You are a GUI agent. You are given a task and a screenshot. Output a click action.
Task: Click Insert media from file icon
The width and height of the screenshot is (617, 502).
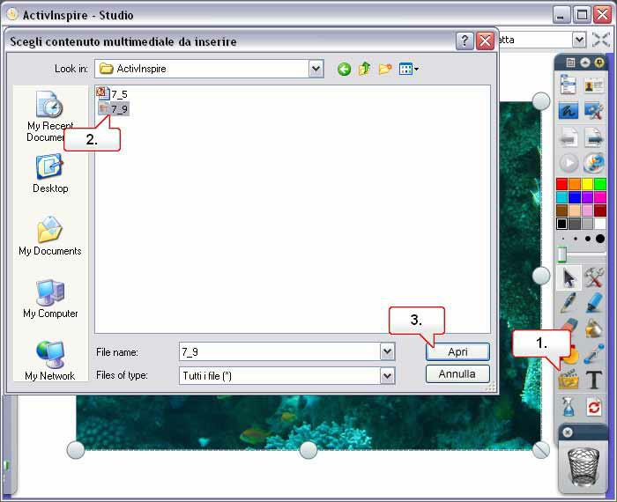tap(569, 380)
